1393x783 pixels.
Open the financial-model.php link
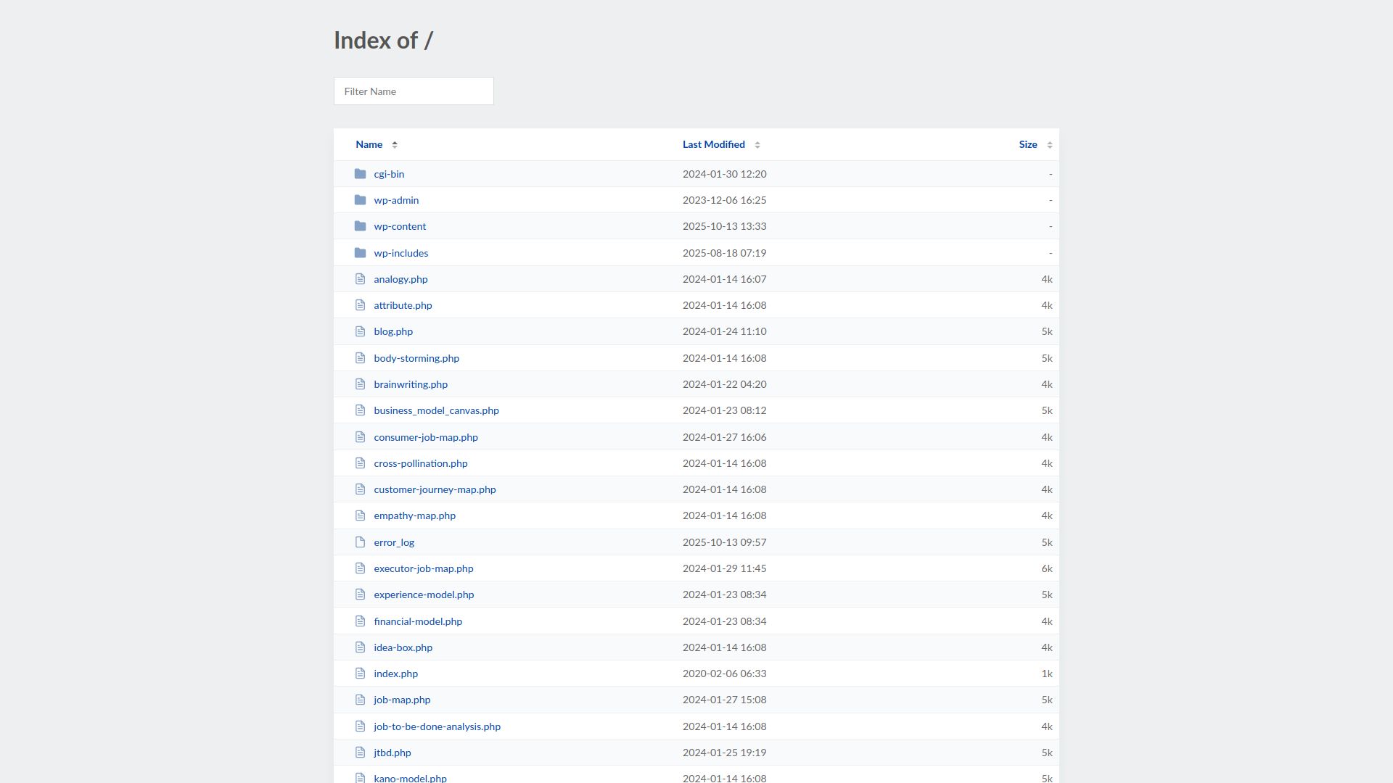click(x=418, y=621)
